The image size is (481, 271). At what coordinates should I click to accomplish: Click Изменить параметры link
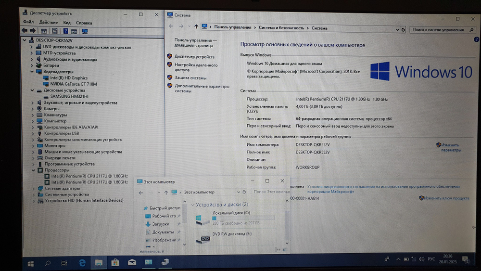click(x=451, y=148)
